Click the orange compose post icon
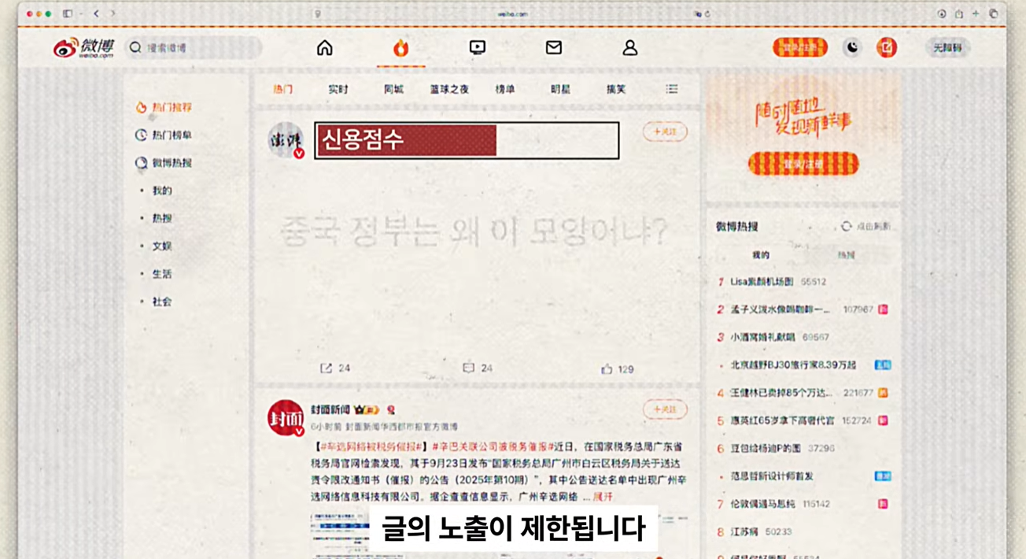 tap(887, 48)
